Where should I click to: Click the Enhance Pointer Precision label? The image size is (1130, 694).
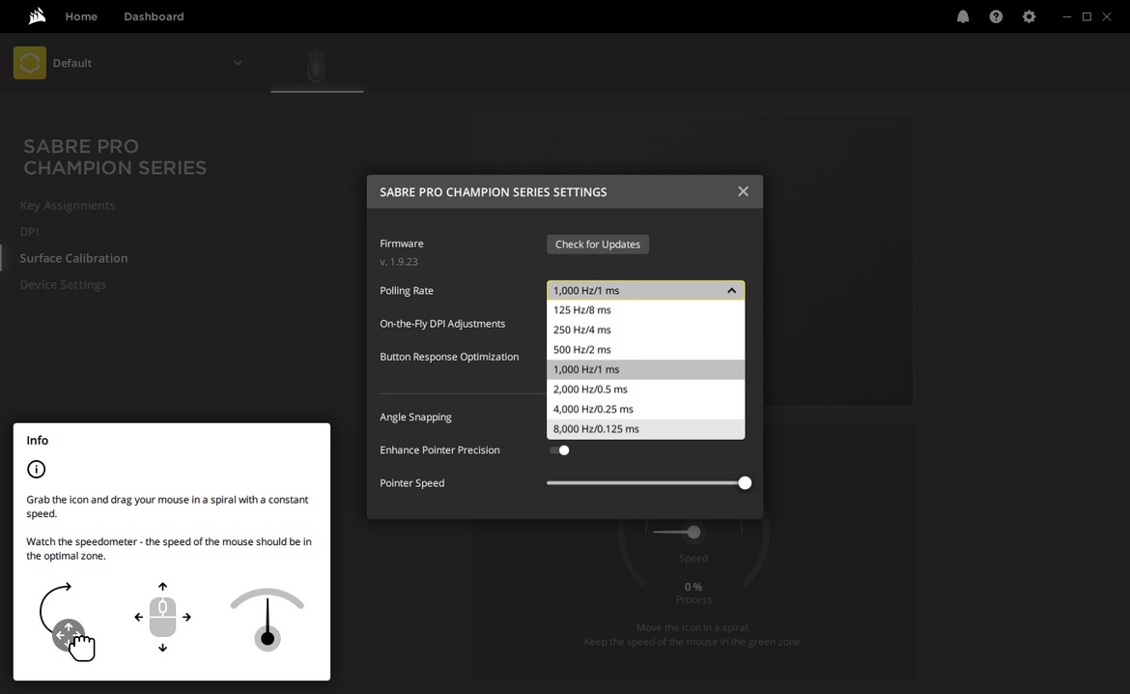coord(439,450)
